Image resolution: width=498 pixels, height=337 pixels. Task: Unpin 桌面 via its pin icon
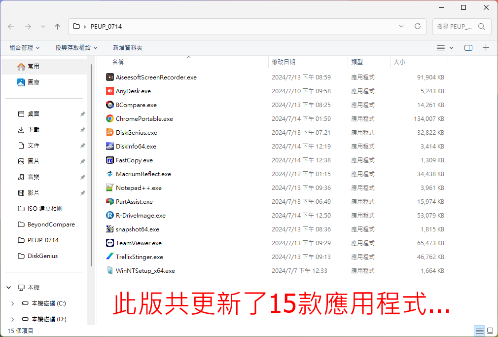pyautogui.click(x=82, y=114)
